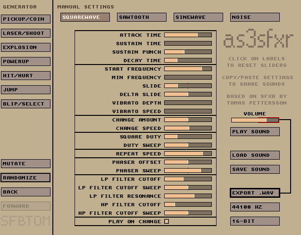The width and height of the screenshot is (301, 235).
Task: Adjust the Decay Time slider
Action: [x=188, y=60]
